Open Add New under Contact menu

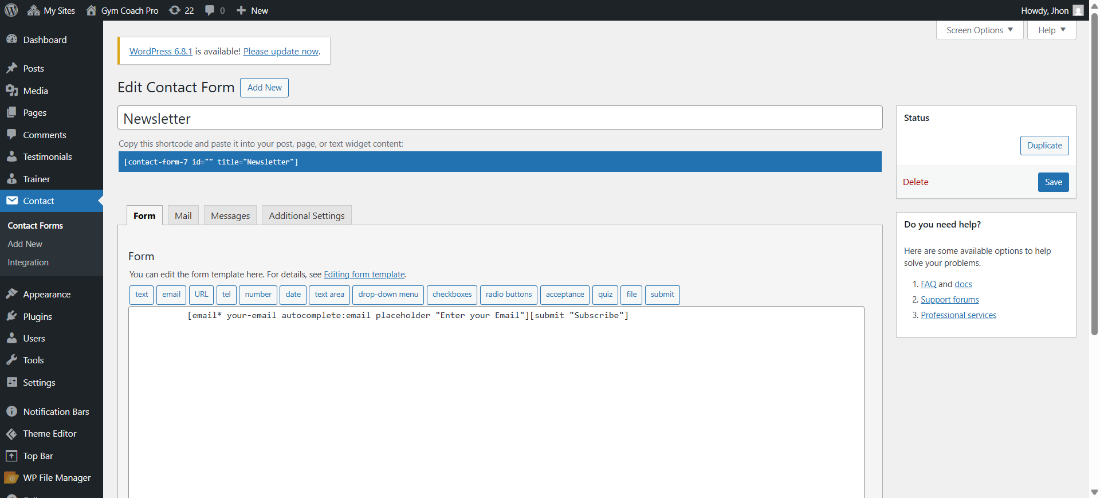[x=25, y=244]
